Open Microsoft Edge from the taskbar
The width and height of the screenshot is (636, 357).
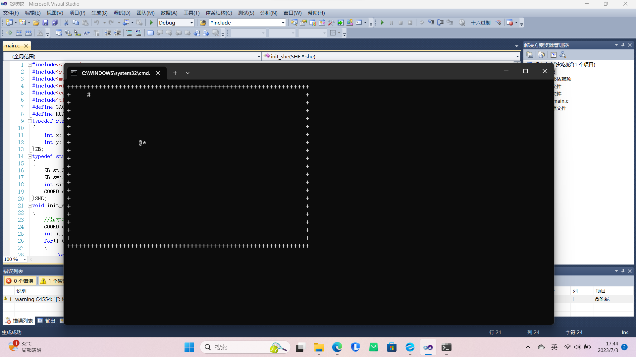coord(337,347)
